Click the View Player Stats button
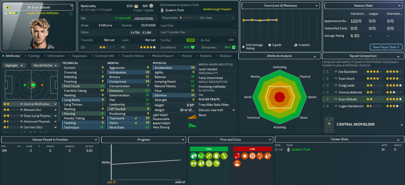Image resolution: width=405 pixels, height=185 pixels. pos(386,47)
